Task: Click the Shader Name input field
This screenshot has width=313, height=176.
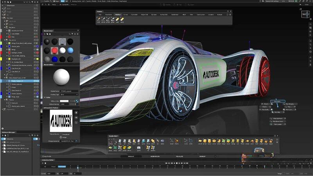Action: coord(69,91)
